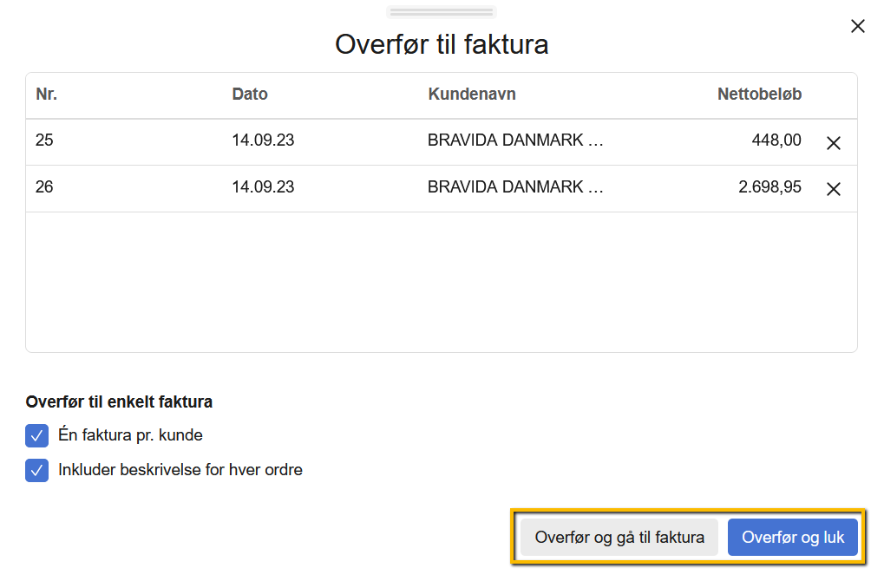Disable Inkluder beskrivelse for hver ordre

[x=36, y=469]
